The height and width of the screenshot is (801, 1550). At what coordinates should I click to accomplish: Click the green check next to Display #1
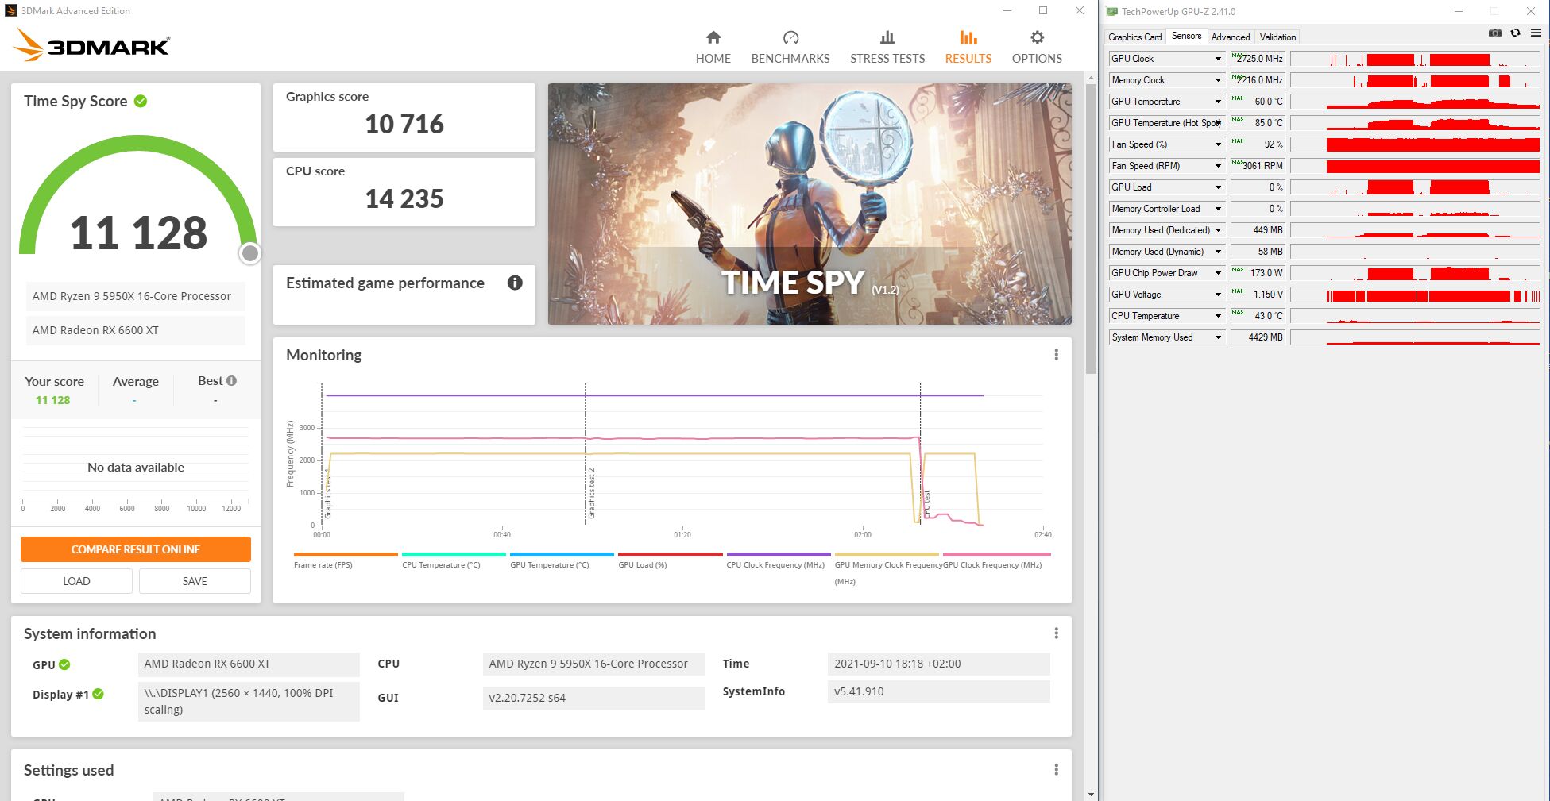point(98,694)
